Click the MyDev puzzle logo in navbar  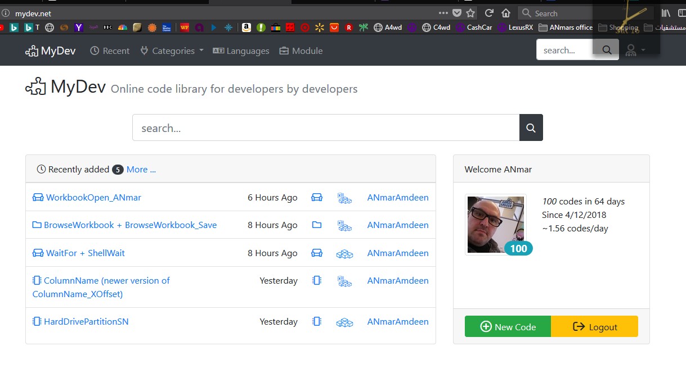click(50, 51)
